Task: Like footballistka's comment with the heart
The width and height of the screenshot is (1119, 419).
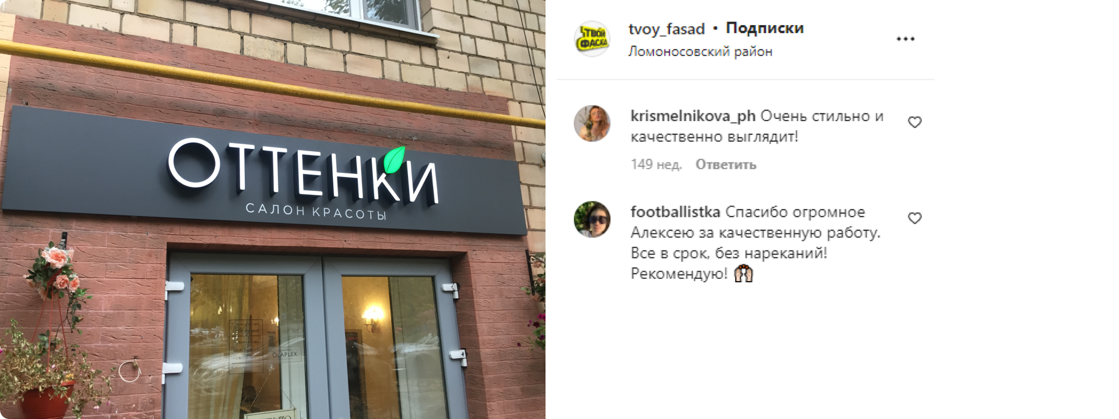Action: click(914, 218)
